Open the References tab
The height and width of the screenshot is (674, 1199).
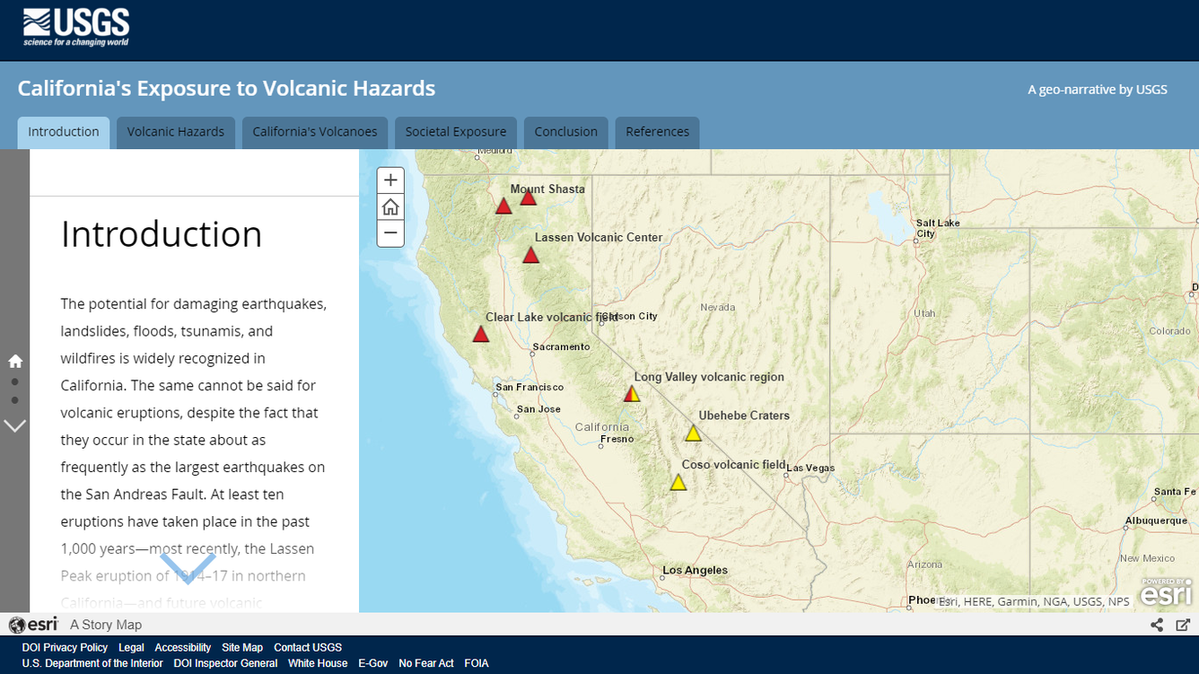pyautogui.click(x=657, y=131)
